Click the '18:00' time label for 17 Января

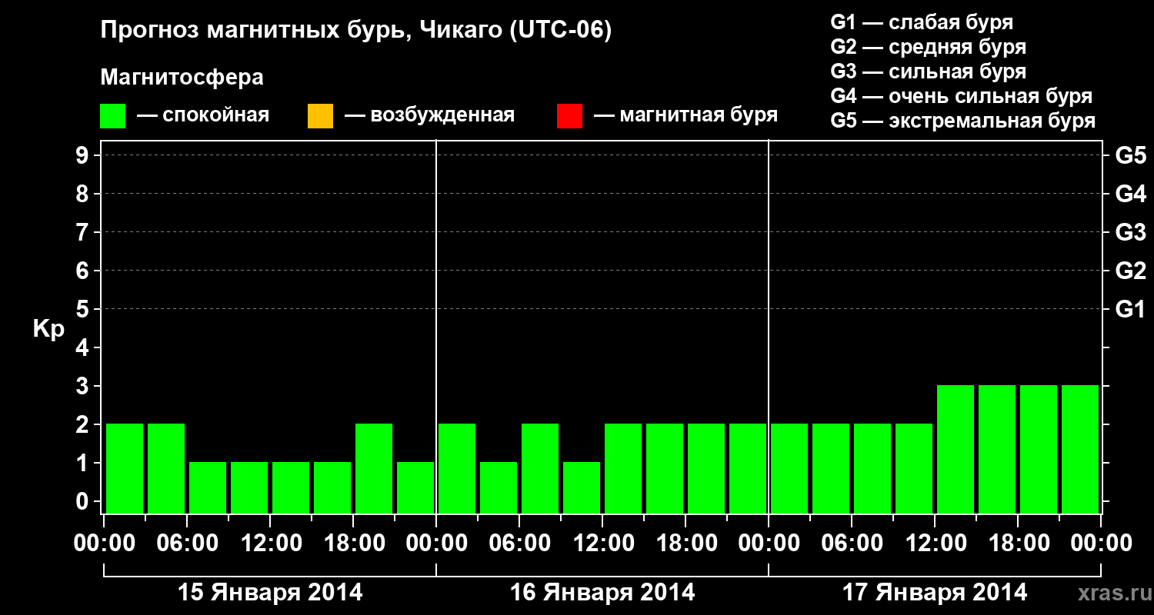[x=1018, y=543]
